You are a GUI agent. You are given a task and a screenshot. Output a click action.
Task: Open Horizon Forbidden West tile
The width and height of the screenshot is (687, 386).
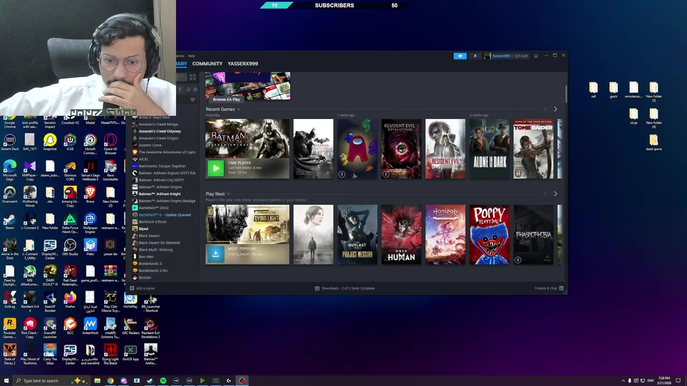445,235
